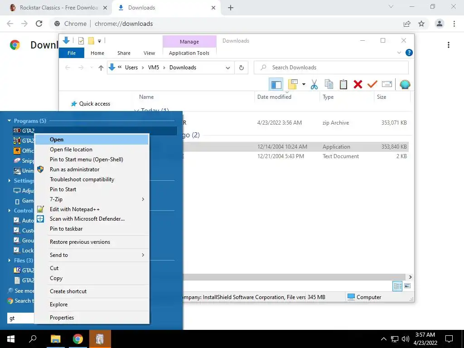Expand the 7-Zip submenu
464x348 pixels.
[x=92, y=199]
